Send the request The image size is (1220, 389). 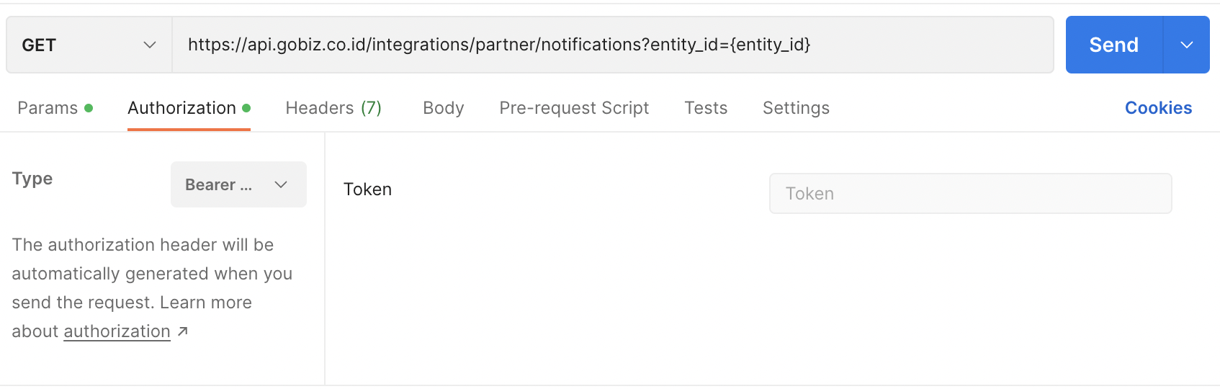pos(1114,45)
